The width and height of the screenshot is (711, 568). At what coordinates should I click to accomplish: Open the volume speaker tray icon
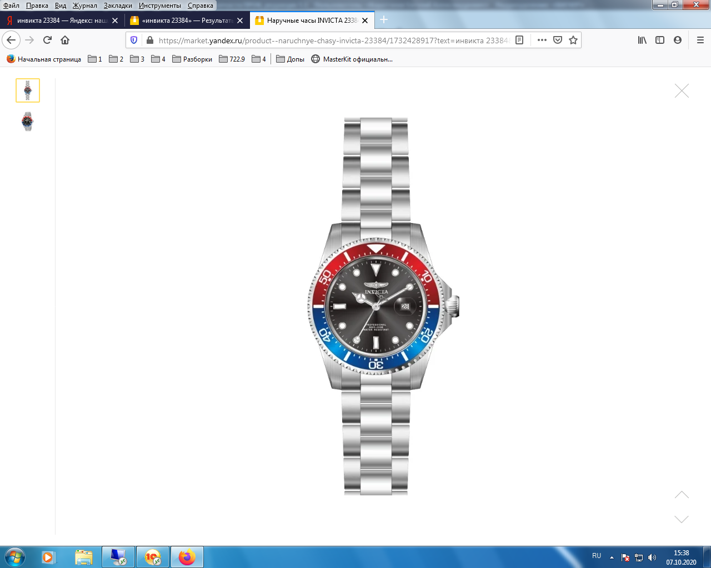(652, 557)
